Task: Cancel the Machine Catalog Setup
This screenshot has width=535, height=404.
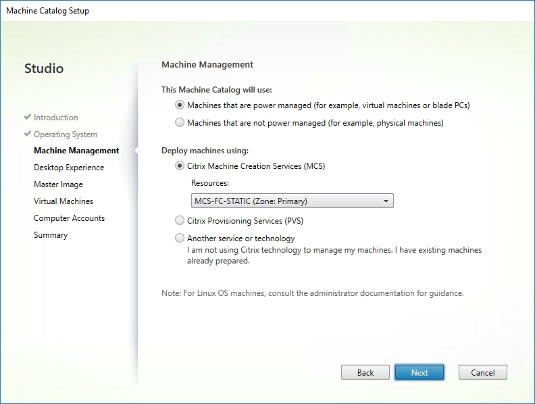Action: tap(483, 372)
